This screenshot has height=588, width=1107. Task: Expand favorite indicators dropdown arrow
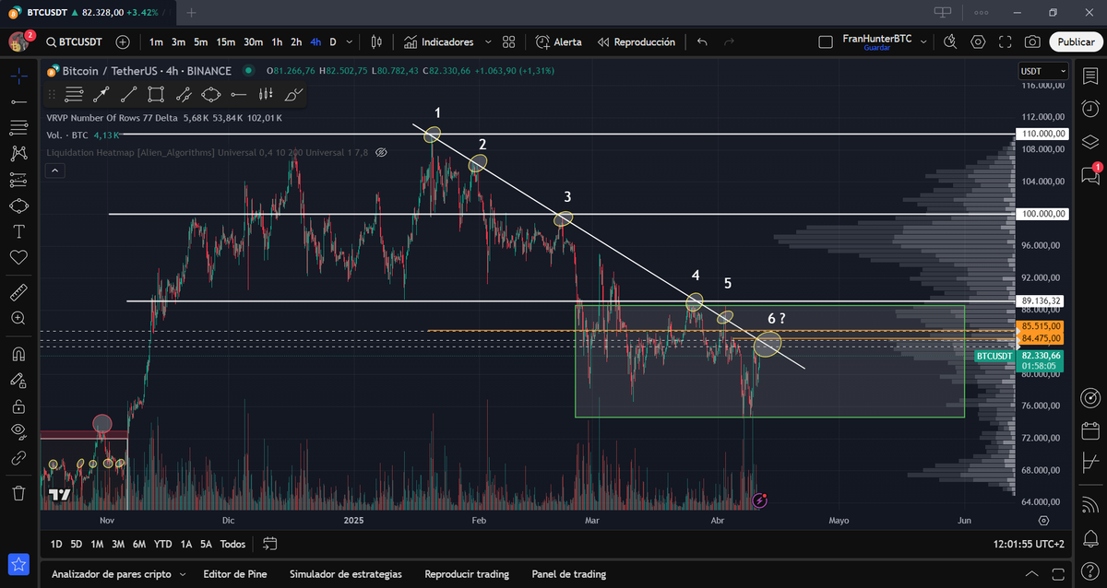click(487, 42)
